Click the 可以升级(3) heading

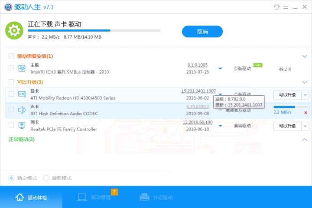click(x=30, y=82)
